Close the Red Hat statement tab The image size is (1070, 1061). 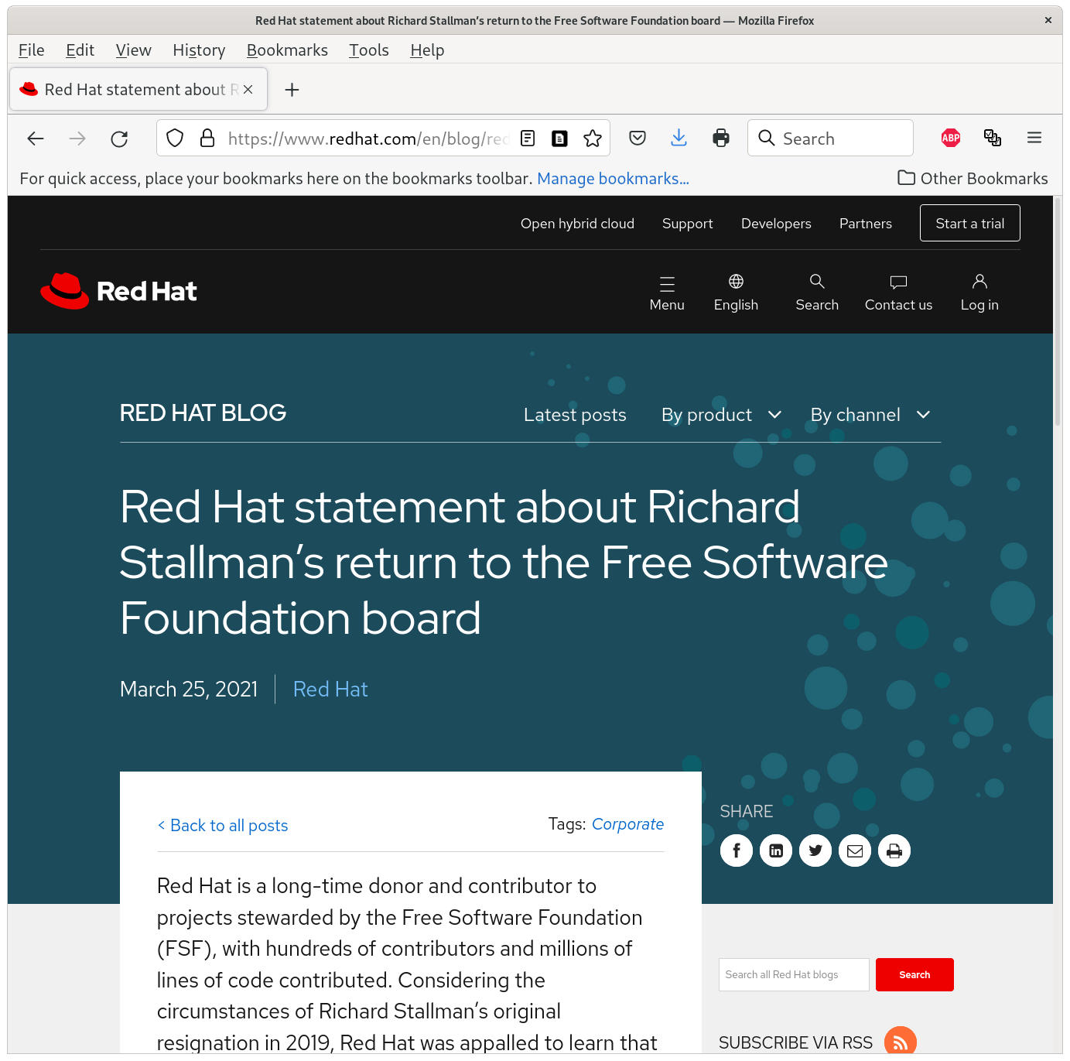click(248, 90)
